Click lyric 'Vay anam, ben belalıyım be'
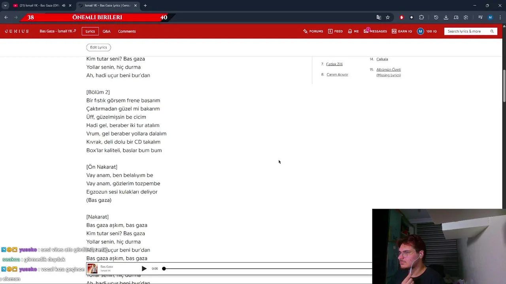 pyautogui.click(x=120, y=175)
